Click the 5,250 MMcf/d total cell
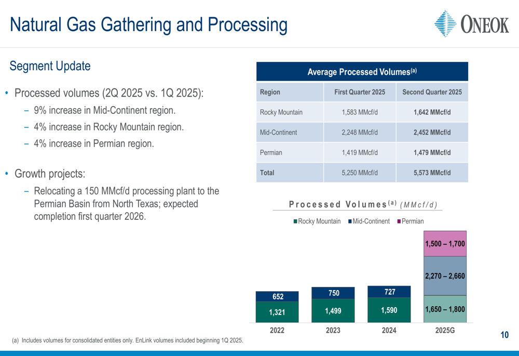The height and width of the screenshot is (356, 519). 360,173
